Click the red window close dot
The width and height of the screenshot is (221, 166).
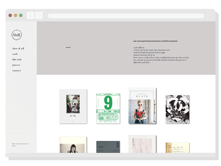pos(10,15)
